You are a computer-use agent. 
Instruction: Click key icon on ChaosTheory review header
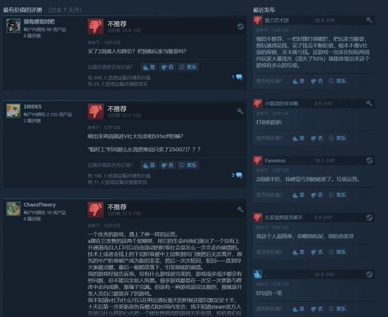[240, 209]
